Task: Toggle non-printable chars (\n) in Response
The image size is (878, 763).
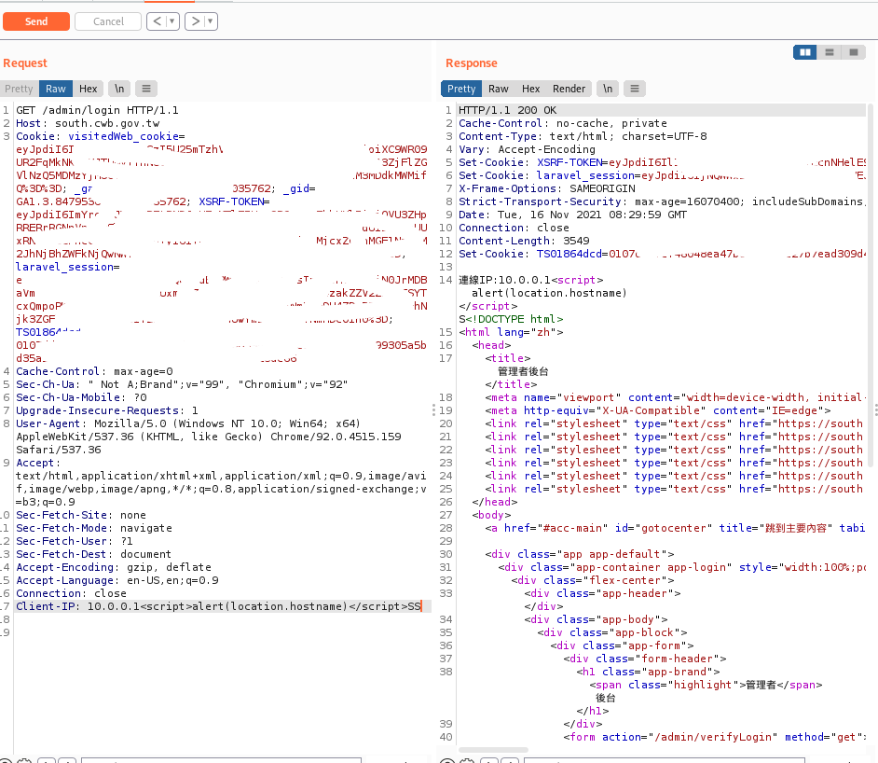Action: click(608, 89)
